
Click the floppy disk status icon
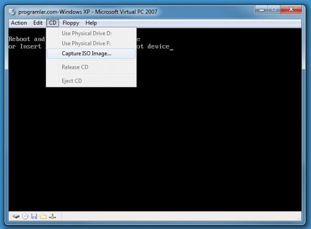click(34, 216)
